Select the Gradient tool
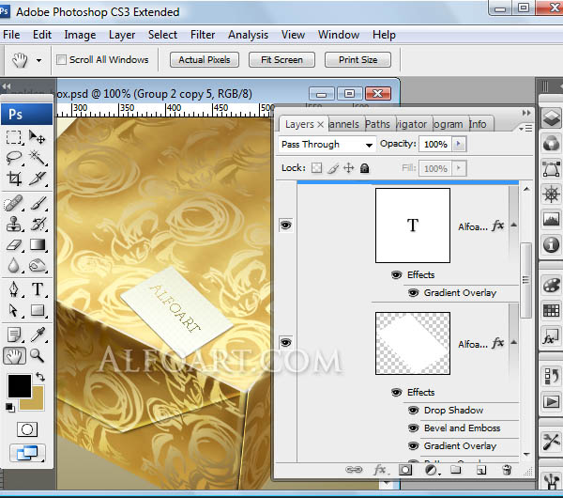 click(38, 245)
